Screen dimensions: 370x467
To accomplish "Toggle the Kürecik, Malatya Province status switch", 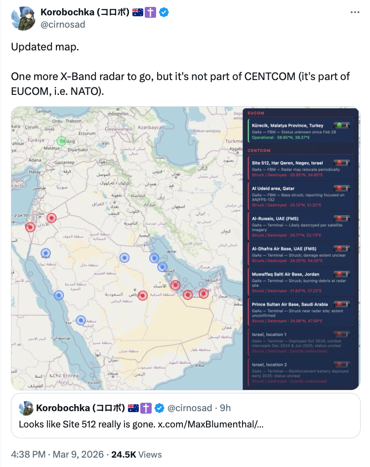I will pos(341,126).
